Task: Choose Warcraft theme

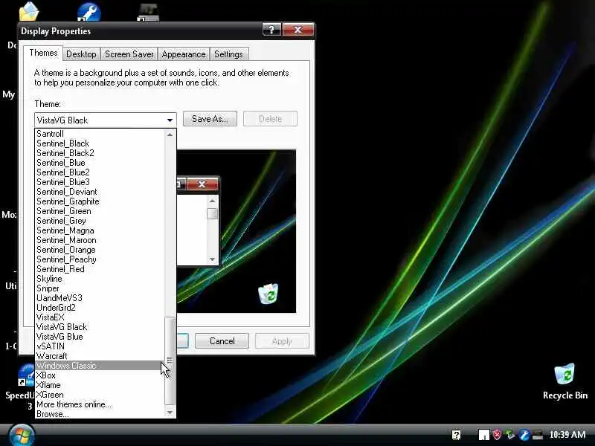Action: pyautogui.click(x=100, y=356)
